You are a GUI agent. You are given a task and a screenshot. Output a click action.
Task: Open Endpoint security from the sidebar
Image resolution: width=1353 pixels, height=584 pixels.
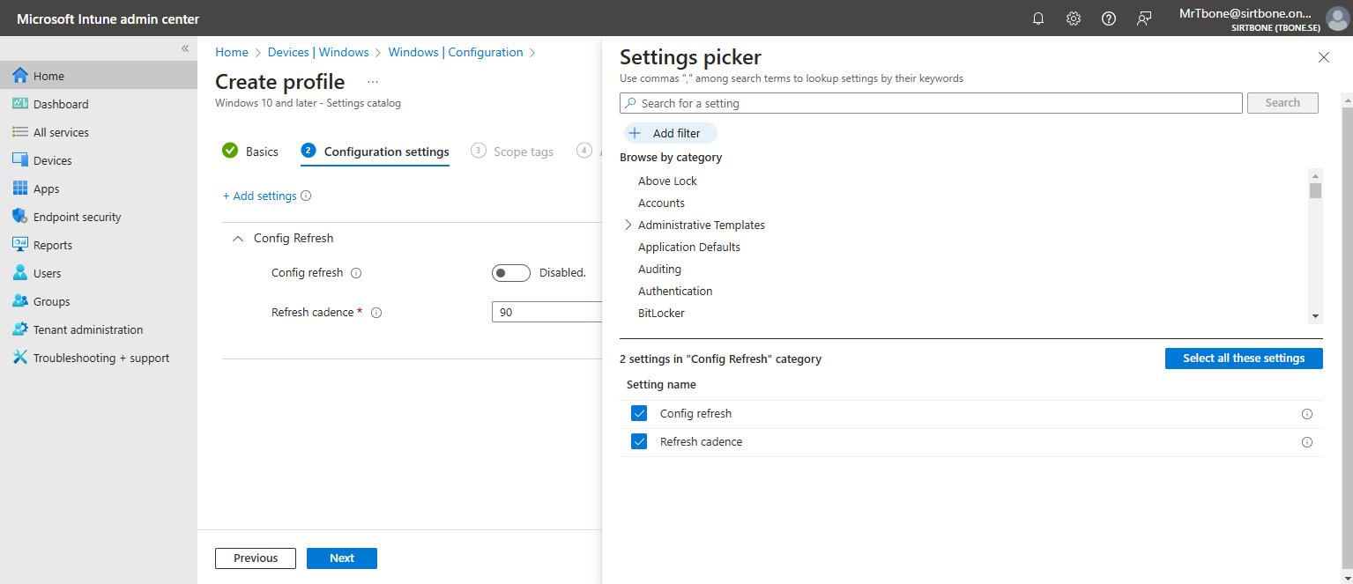click(x=78, y=216)
